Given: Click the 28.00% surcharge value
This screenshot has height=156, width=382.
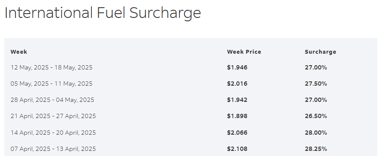Looking at the screenshot, I should 316,133.
